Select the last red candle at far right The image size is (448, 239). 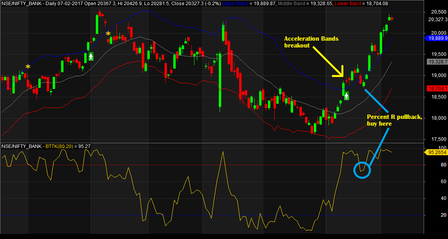point(392,18)
